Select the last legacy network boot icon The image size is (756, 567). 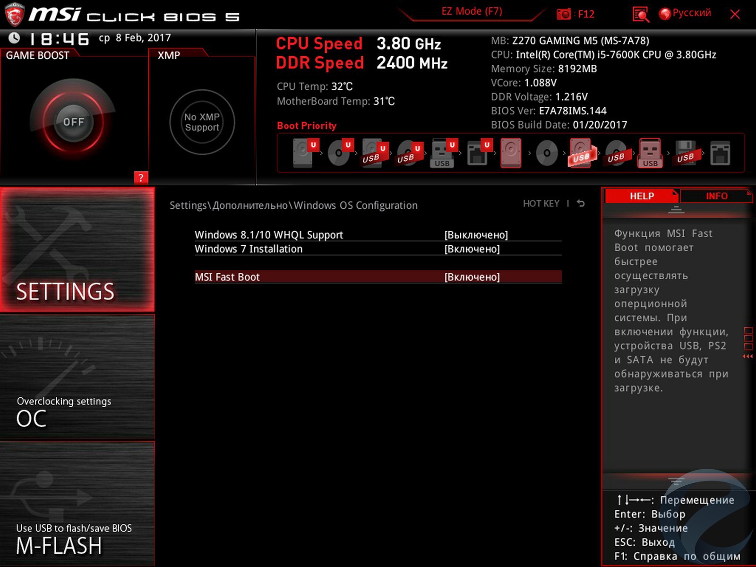click(720, 153)
